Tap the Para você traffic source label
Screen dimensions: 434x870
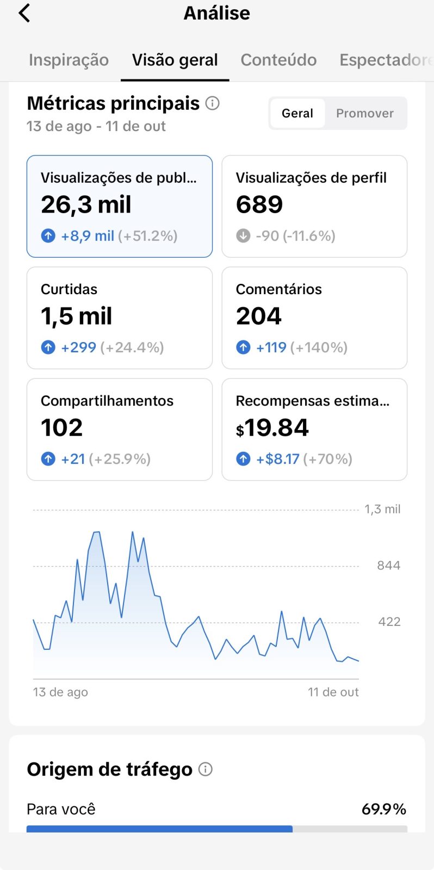[61, 809]
